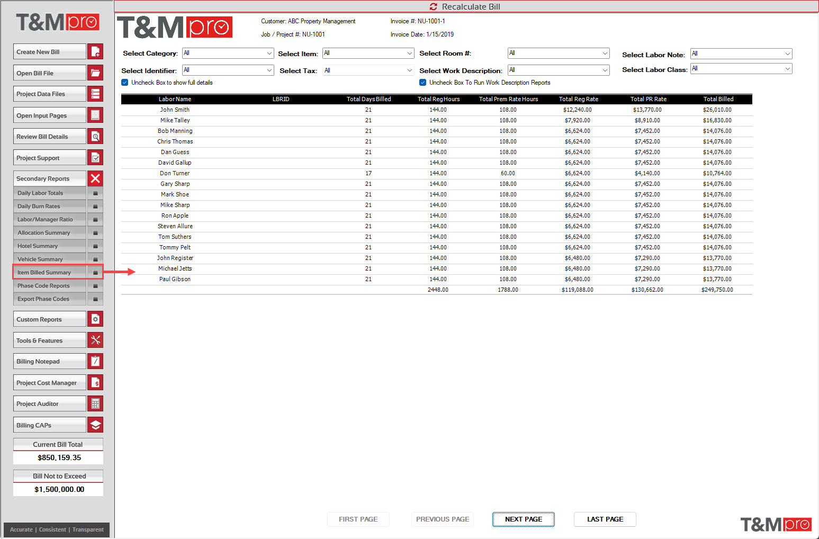Click the Billing Notepad pencil icon
Screen dimensions: 819x539
[95, 361]
